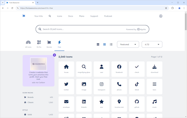Select the location-dot icon tile
This screenshot has height=118, width=187.
click(x=119, y=104)
